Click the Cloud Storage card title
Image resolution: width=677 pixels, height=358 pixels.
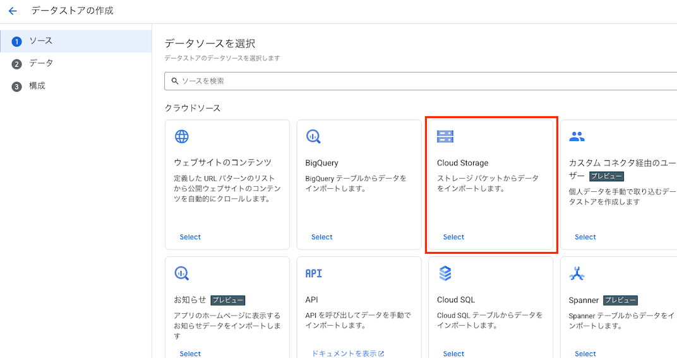[x=462, y=163]
